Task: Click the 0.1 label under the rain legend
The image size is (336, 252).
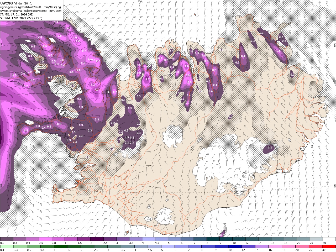Action: 2,250
